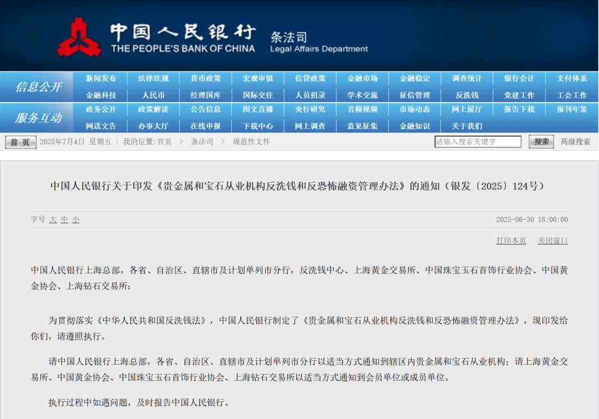The width and height of the screenshot is (599, 419).
Task: Set font size to 中
Action: (x=64, y=220)
